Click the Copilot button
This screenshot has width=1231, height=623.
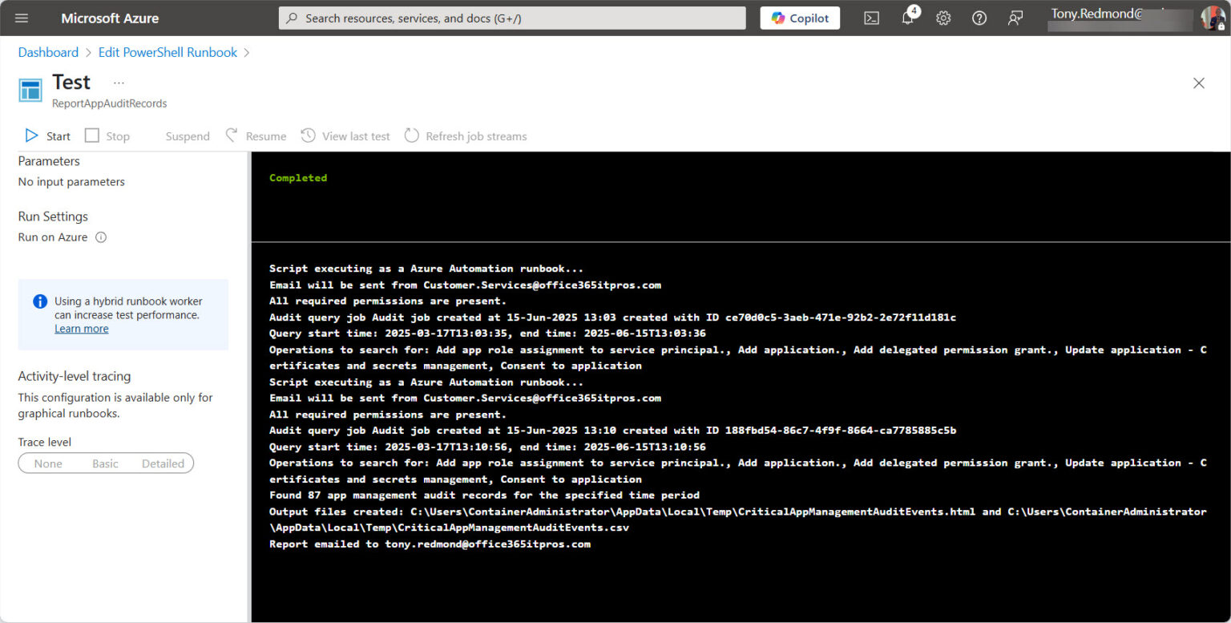click(800, 18)
